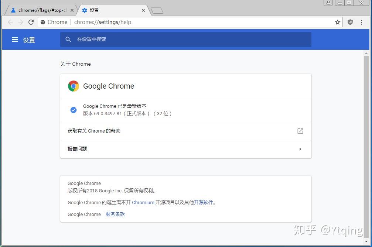Bookmark this page with the star icon
This screenshot has height=247, width=372.
[x=338, y=22]
